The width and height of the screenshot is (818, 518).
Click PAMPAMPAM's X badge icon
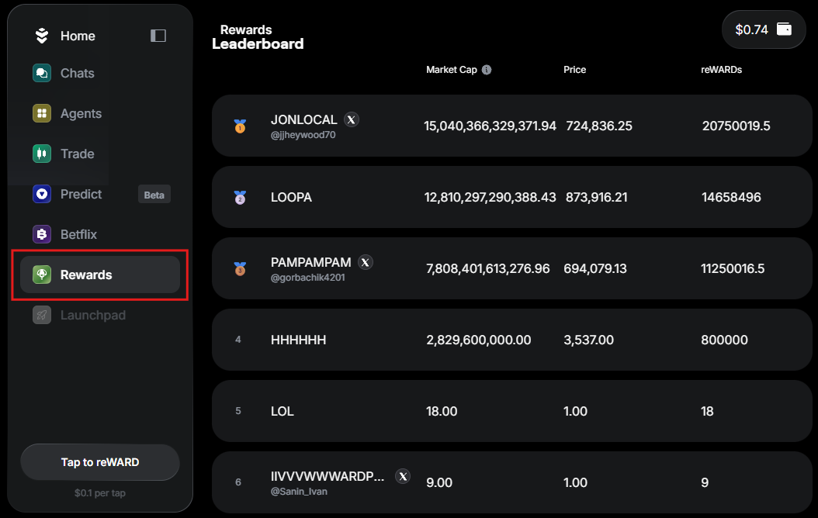click(x=366, y=262)
